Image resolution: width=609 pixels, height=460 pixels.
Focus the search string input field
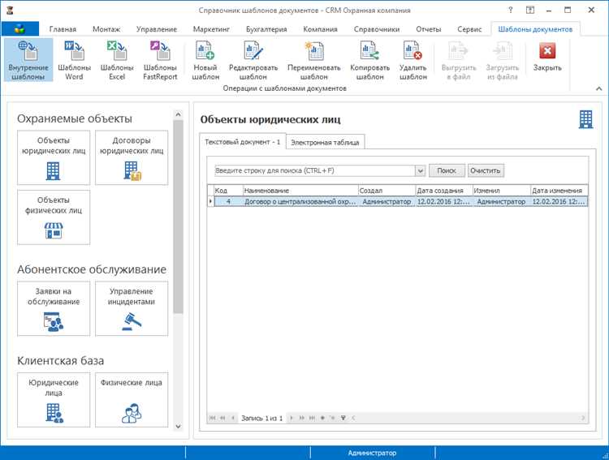coord(315,170)
